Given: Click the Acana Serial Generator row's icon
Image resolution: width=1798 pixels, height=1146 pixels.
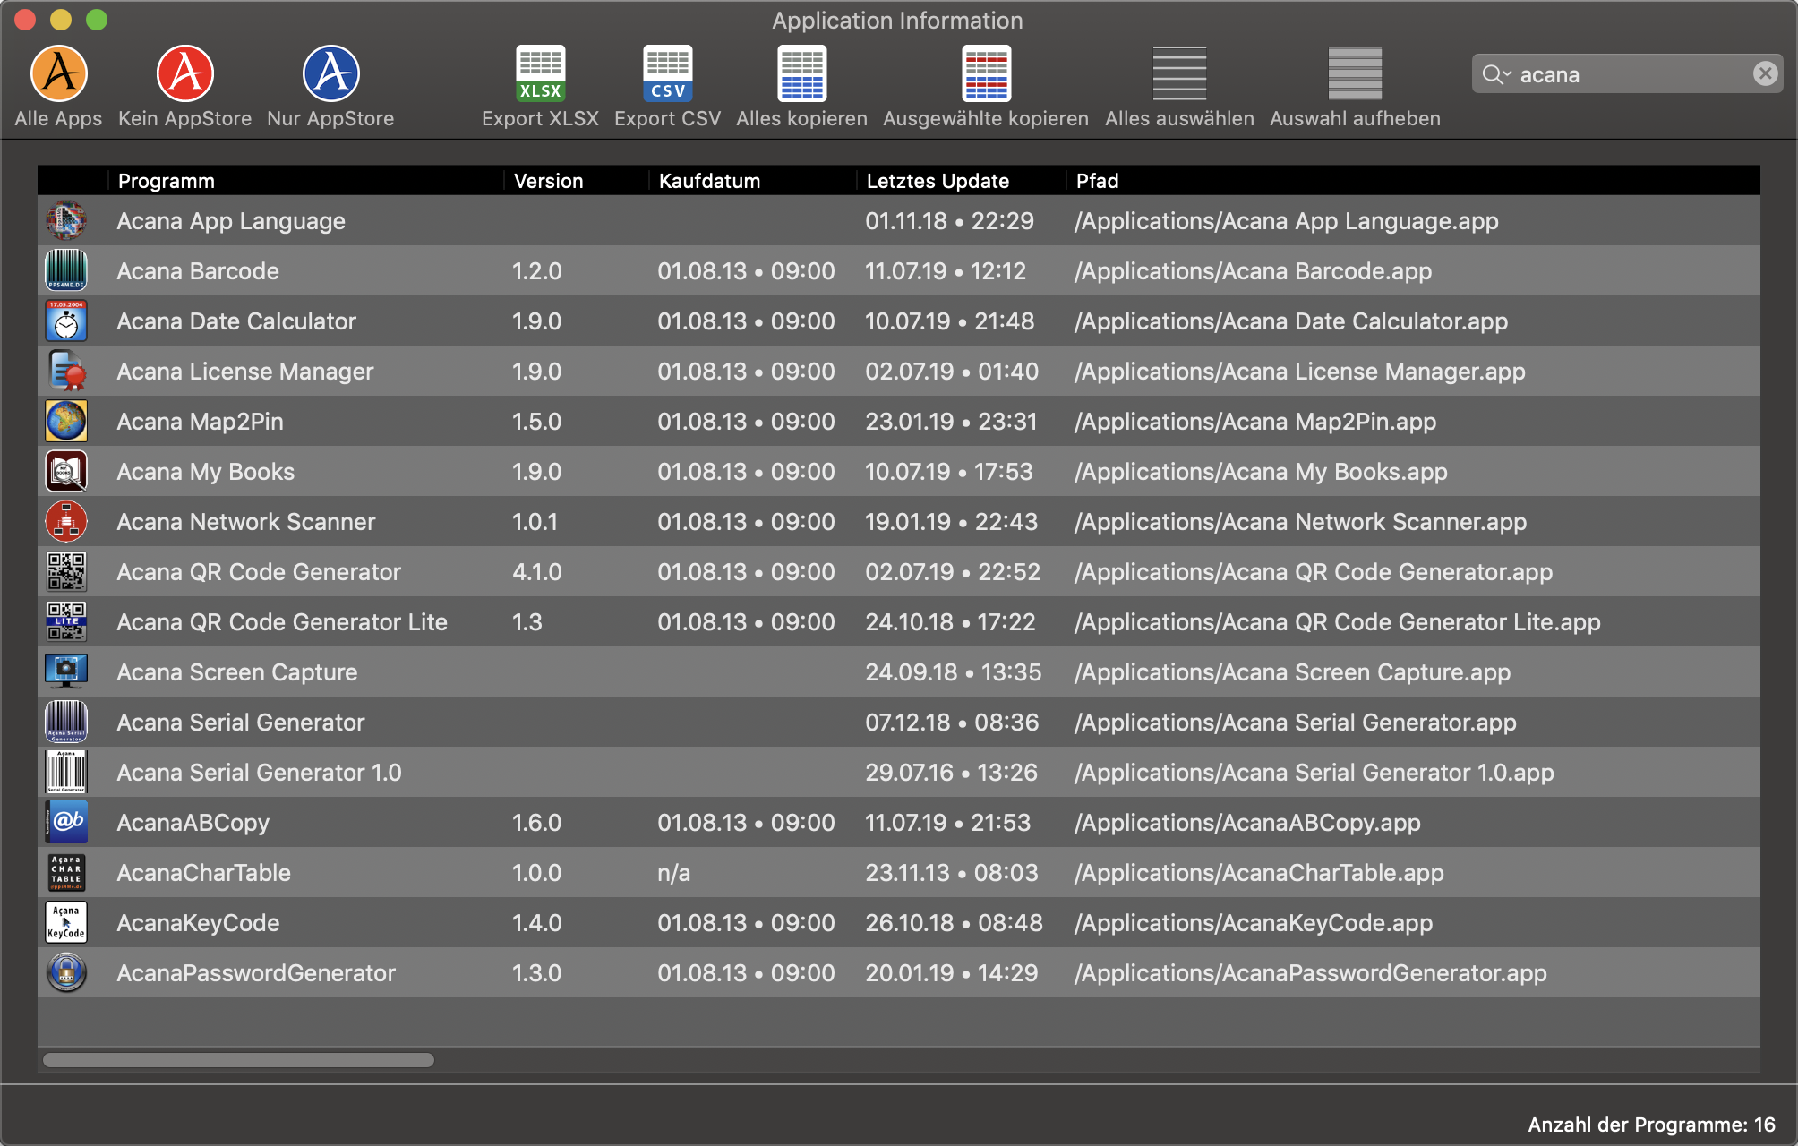Looking at the screenshot, I should [66, 722].
